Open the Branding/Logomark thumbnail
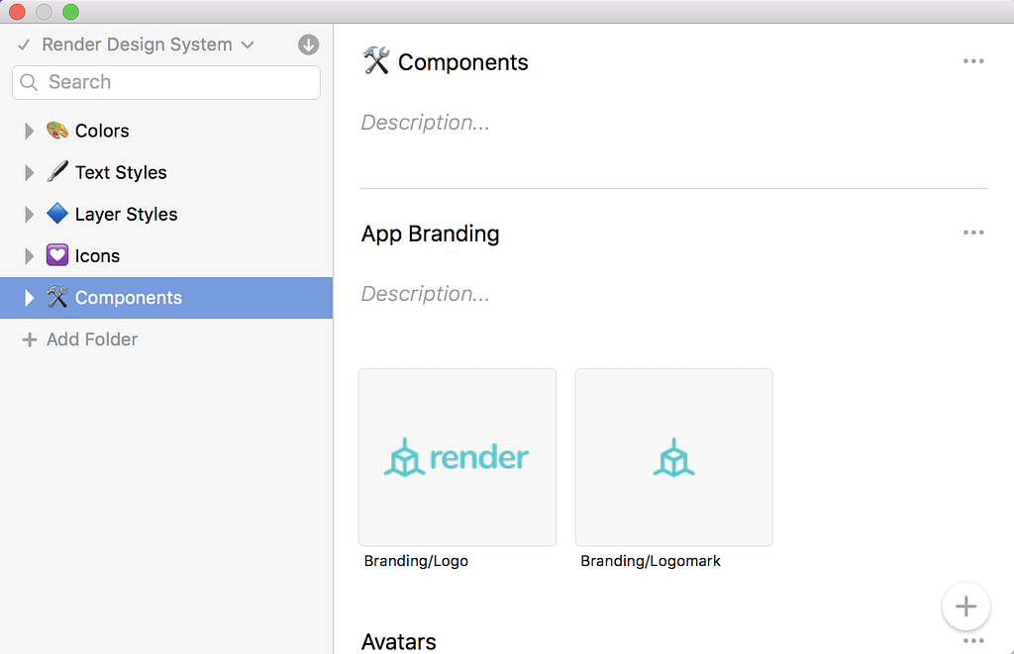 (673, 457)
